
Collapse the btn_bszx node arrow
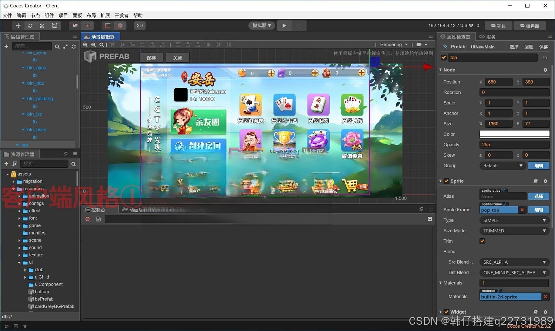point(23,130)
